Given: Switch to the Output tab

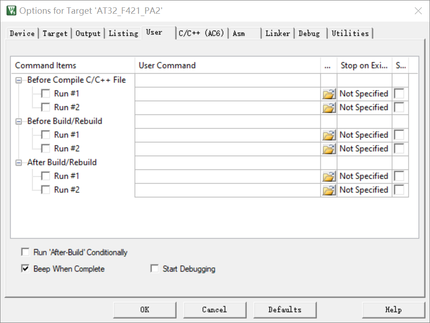Looking at the screenshot, I should coord(88,33).
